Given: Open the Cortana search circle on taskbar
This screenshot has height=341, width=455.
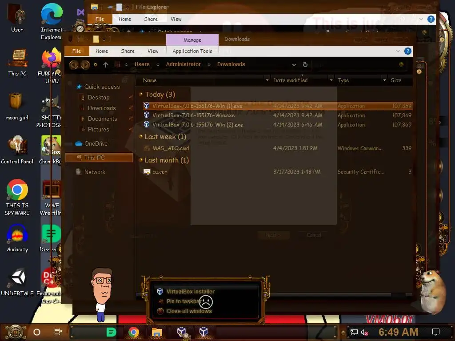Looking at the screenshot, I should (x=37, y=332).
